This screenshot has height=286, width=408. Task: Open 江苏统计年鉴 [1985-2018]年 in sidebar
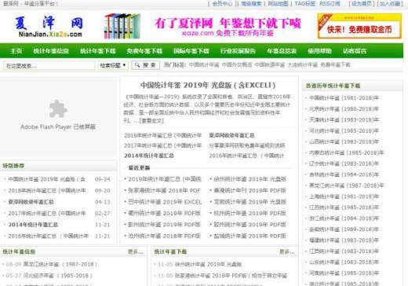click(x=344, y=207)
